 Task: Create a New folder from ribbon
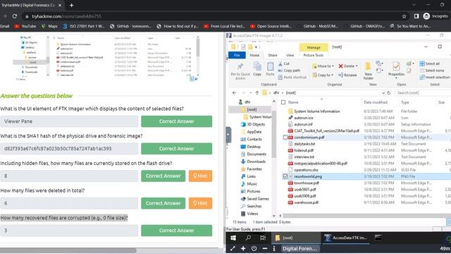368,71
